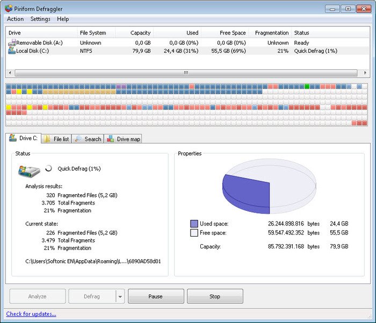This screenshot has height=323, width=376.
Task: Select the Removable Disk (A:) row text
Action: (x=39, y=42)
